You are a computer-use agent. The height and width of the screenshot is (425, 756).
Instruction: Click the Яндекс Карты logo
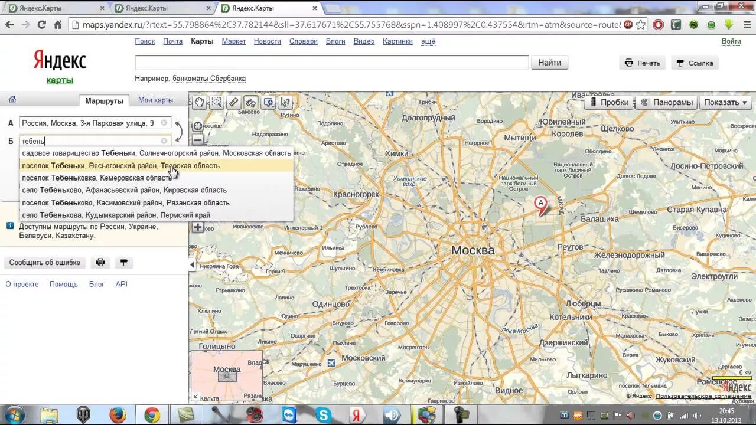[x=60, y=67]
